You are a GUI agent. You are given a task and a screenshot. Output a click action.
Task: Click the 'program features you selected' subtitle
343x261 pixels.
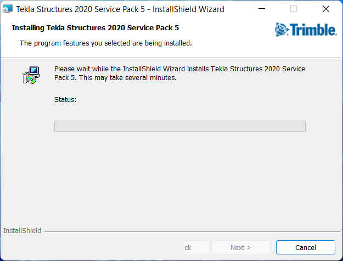point(106,43)
